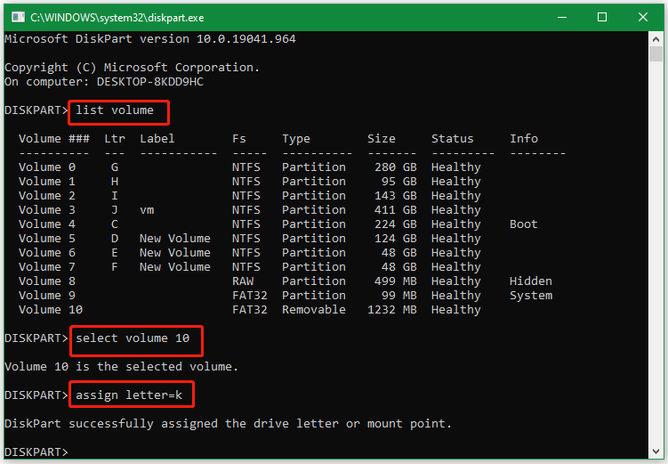This screenshot has width=668, height=464.
Task: Click drive letter G of Volume 0
Action: point(115,167)
